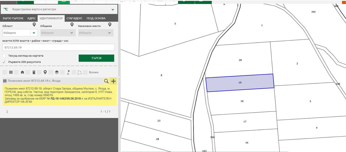Image resolution: width=346 pixels, height=152 pixels.
Task: Click parcel 1 on the map
Action: coord(262,25)
